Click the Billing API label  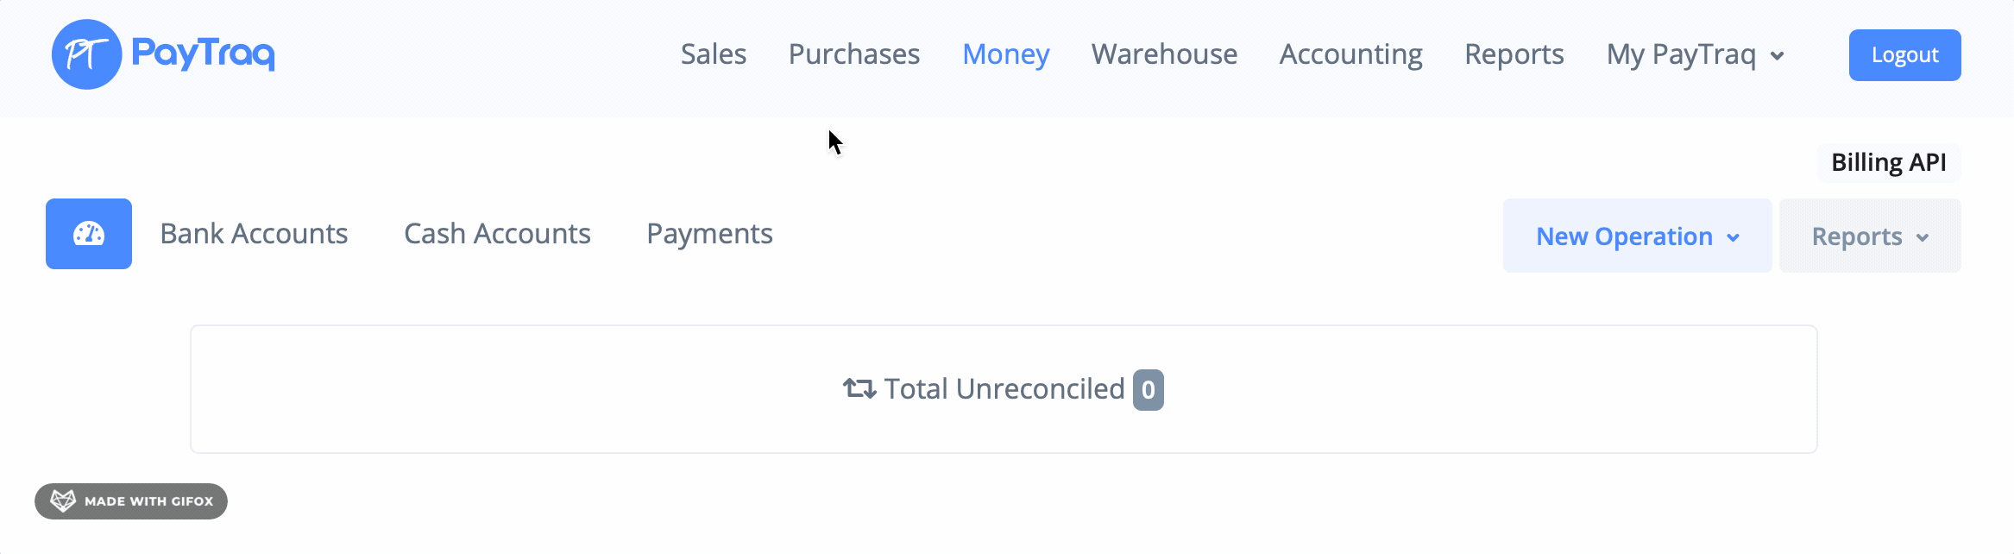tap(1888, 162)
